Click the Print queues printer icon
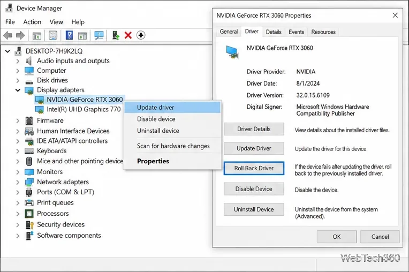 pyautogui.click(x=29, y=202)
